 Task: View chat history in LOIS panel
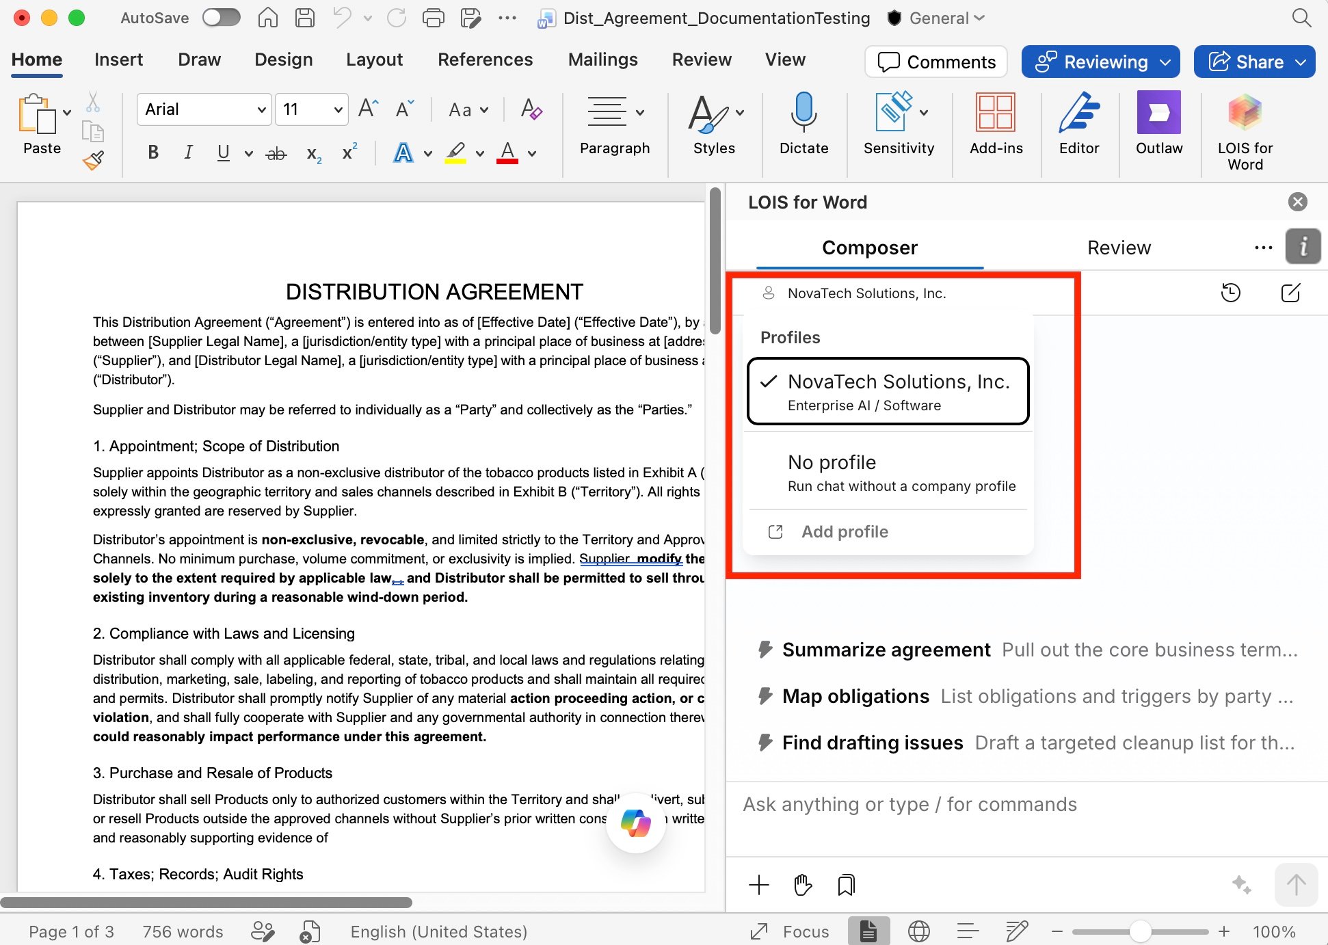(1231, 293)
